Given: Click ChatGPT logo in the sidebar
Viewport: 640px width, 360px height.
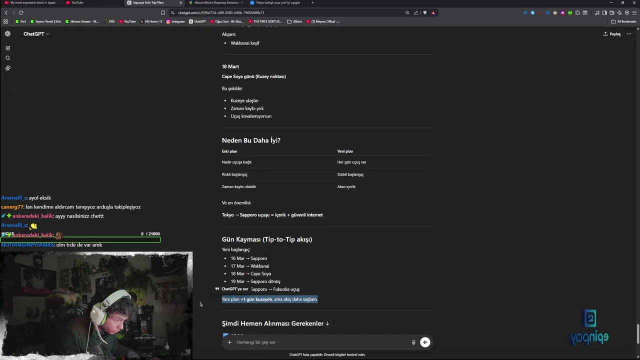Looking at the screenshot, I should (7, 34).
